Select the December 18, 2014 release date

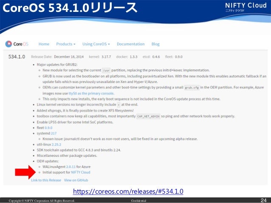point(69,57)
